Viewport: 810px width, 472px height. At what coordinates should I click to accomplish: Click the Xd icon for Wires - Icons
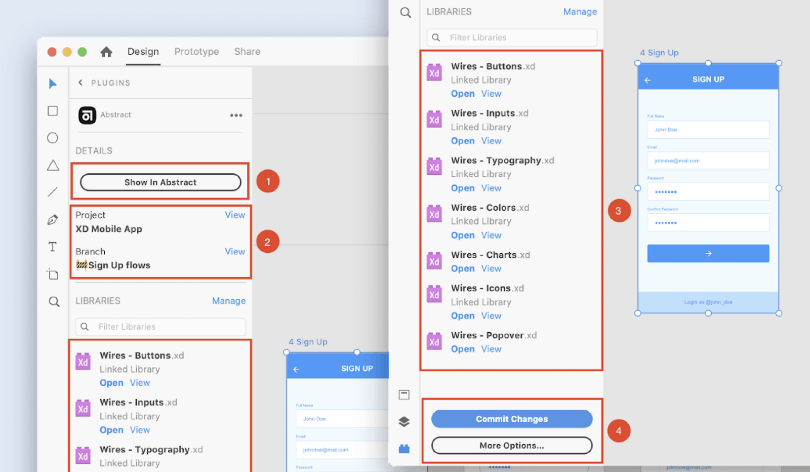pyautogui.click(x=434, y=294)
